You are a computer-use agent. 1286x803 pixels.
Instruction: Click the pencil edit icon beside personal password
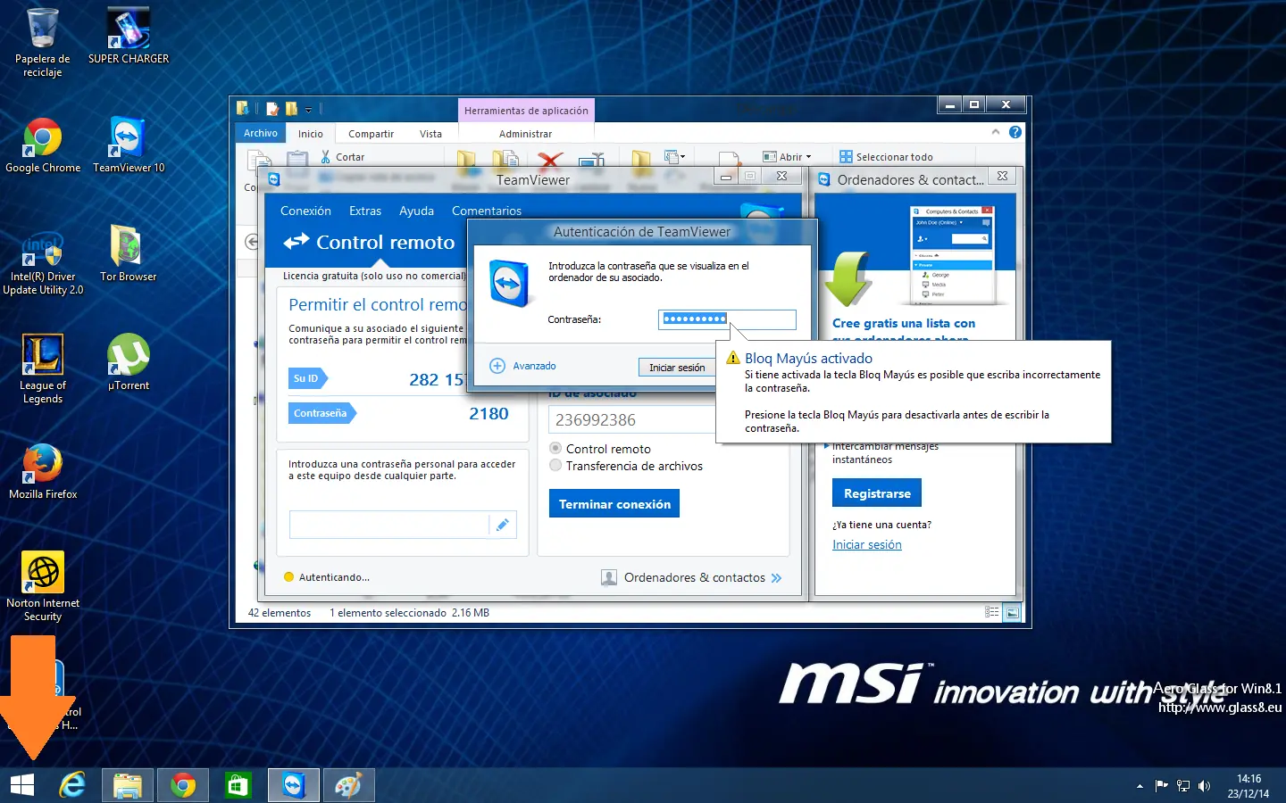click(503, 525)
